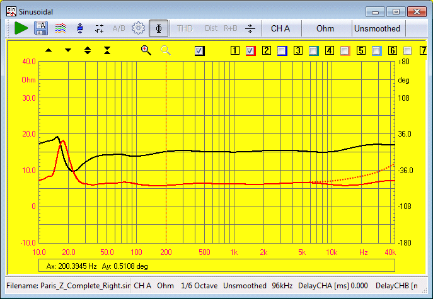Click the cursor readout Ax 200.3945 Hz
The width and height of the screenshot is (433, 299).
pos(71,266)
